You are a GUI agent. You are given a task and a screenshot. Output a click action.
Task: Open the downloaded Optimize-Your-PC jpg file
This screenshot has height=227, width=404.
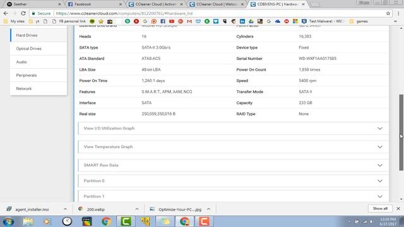click(x=180, y=209)
